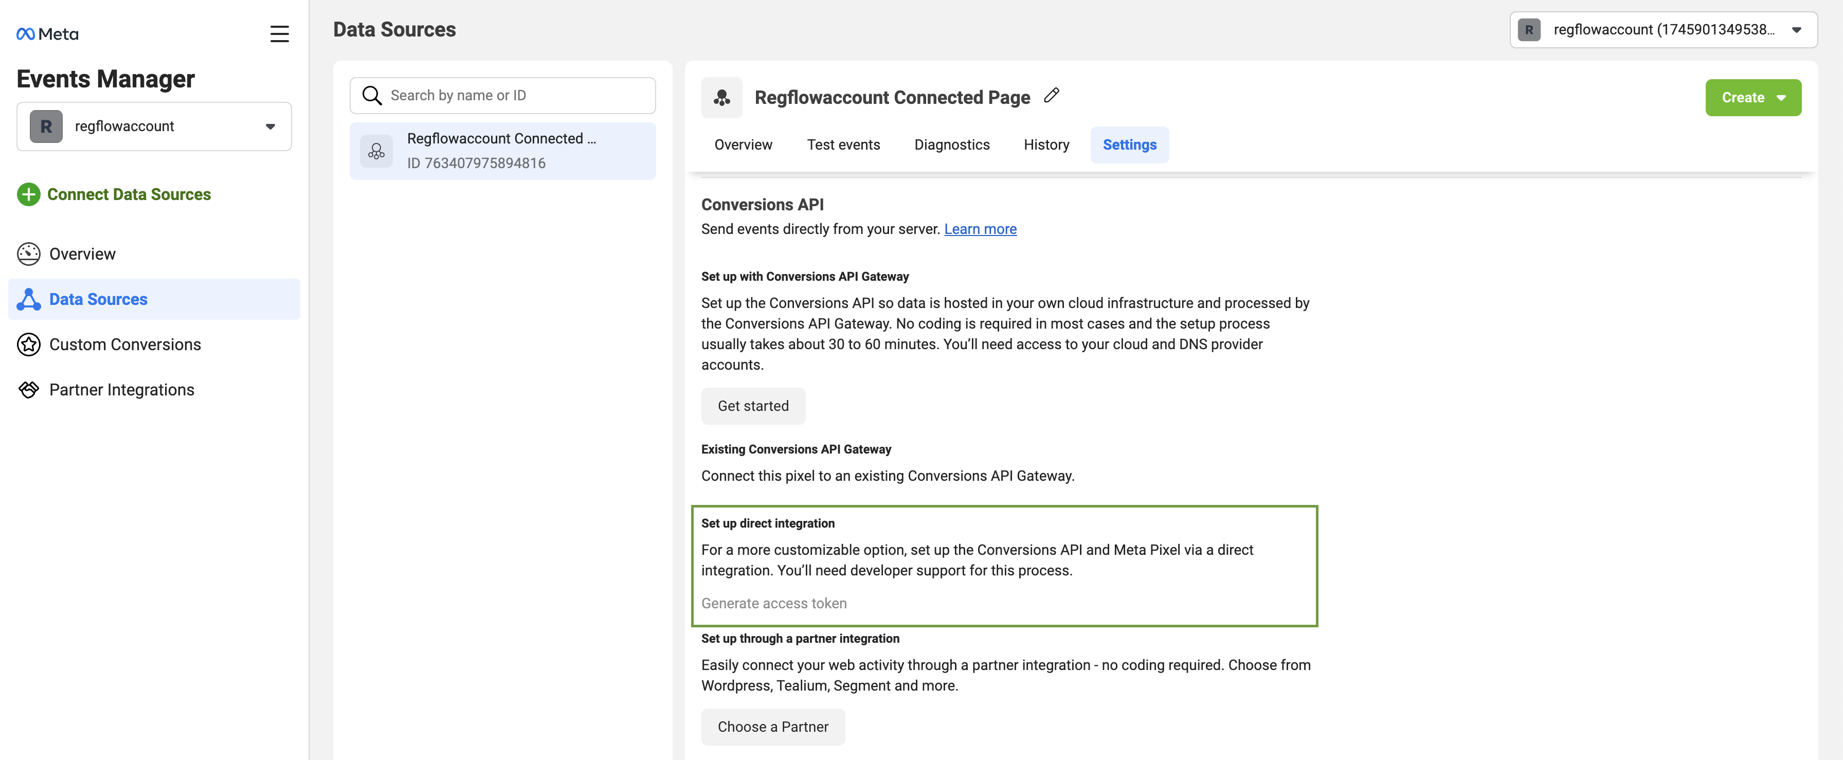The image size is (1843, 760).
Task: Click the Overview gauge icon in sidebar
Action: click(x=29, y=254)
